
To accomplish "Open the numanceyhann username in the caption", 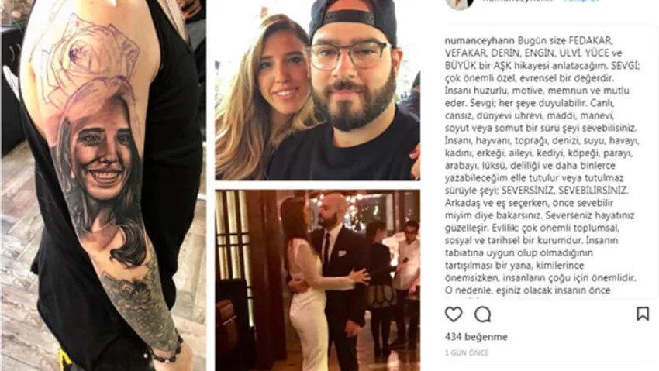I will (480, 41).
